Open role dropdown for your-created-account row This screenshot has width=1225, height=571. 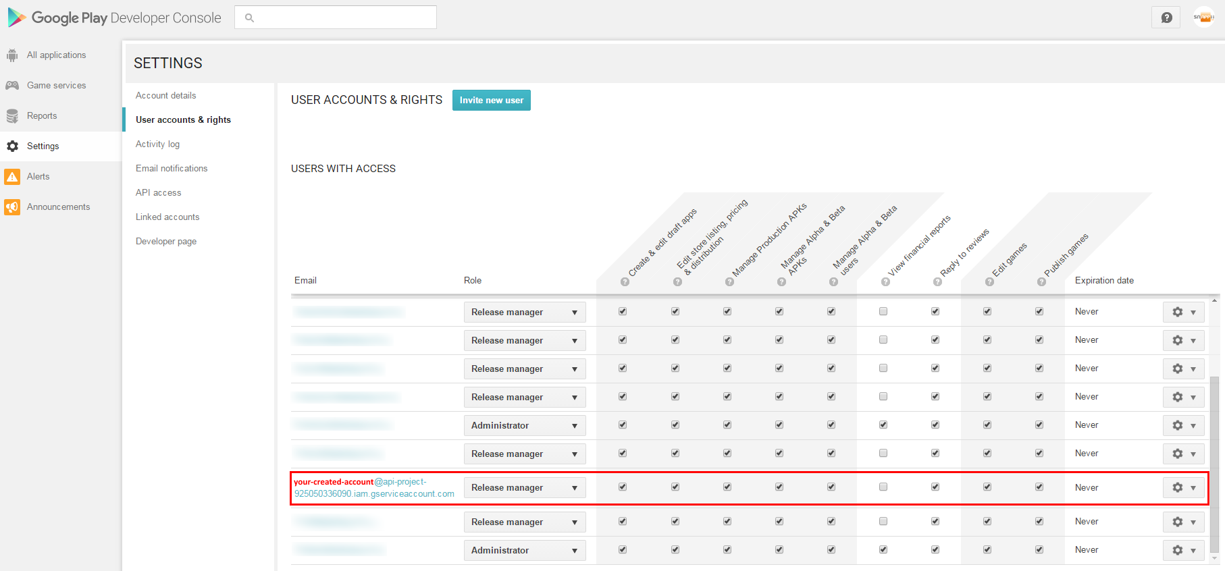click(524, 487)
